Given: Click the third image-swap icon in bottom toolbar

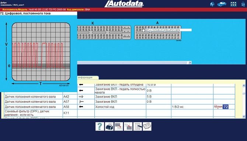Looking at the screenshot, I should coord(119,126).
